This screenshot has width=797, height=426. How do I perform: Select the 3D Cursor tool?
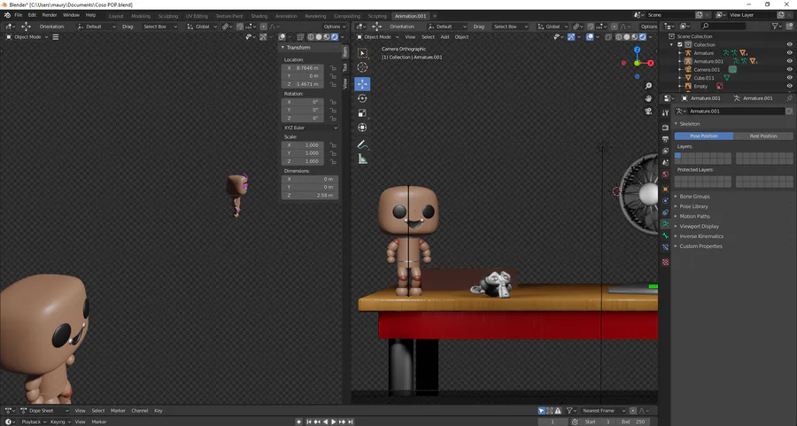(362, 67)
